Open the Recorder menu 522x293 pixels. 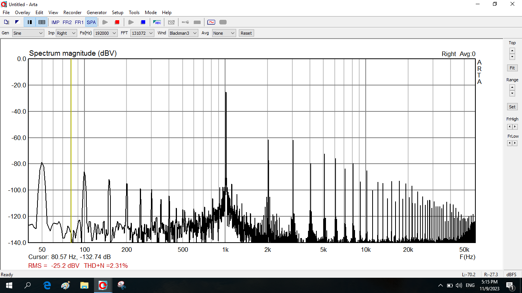point(73,13)
